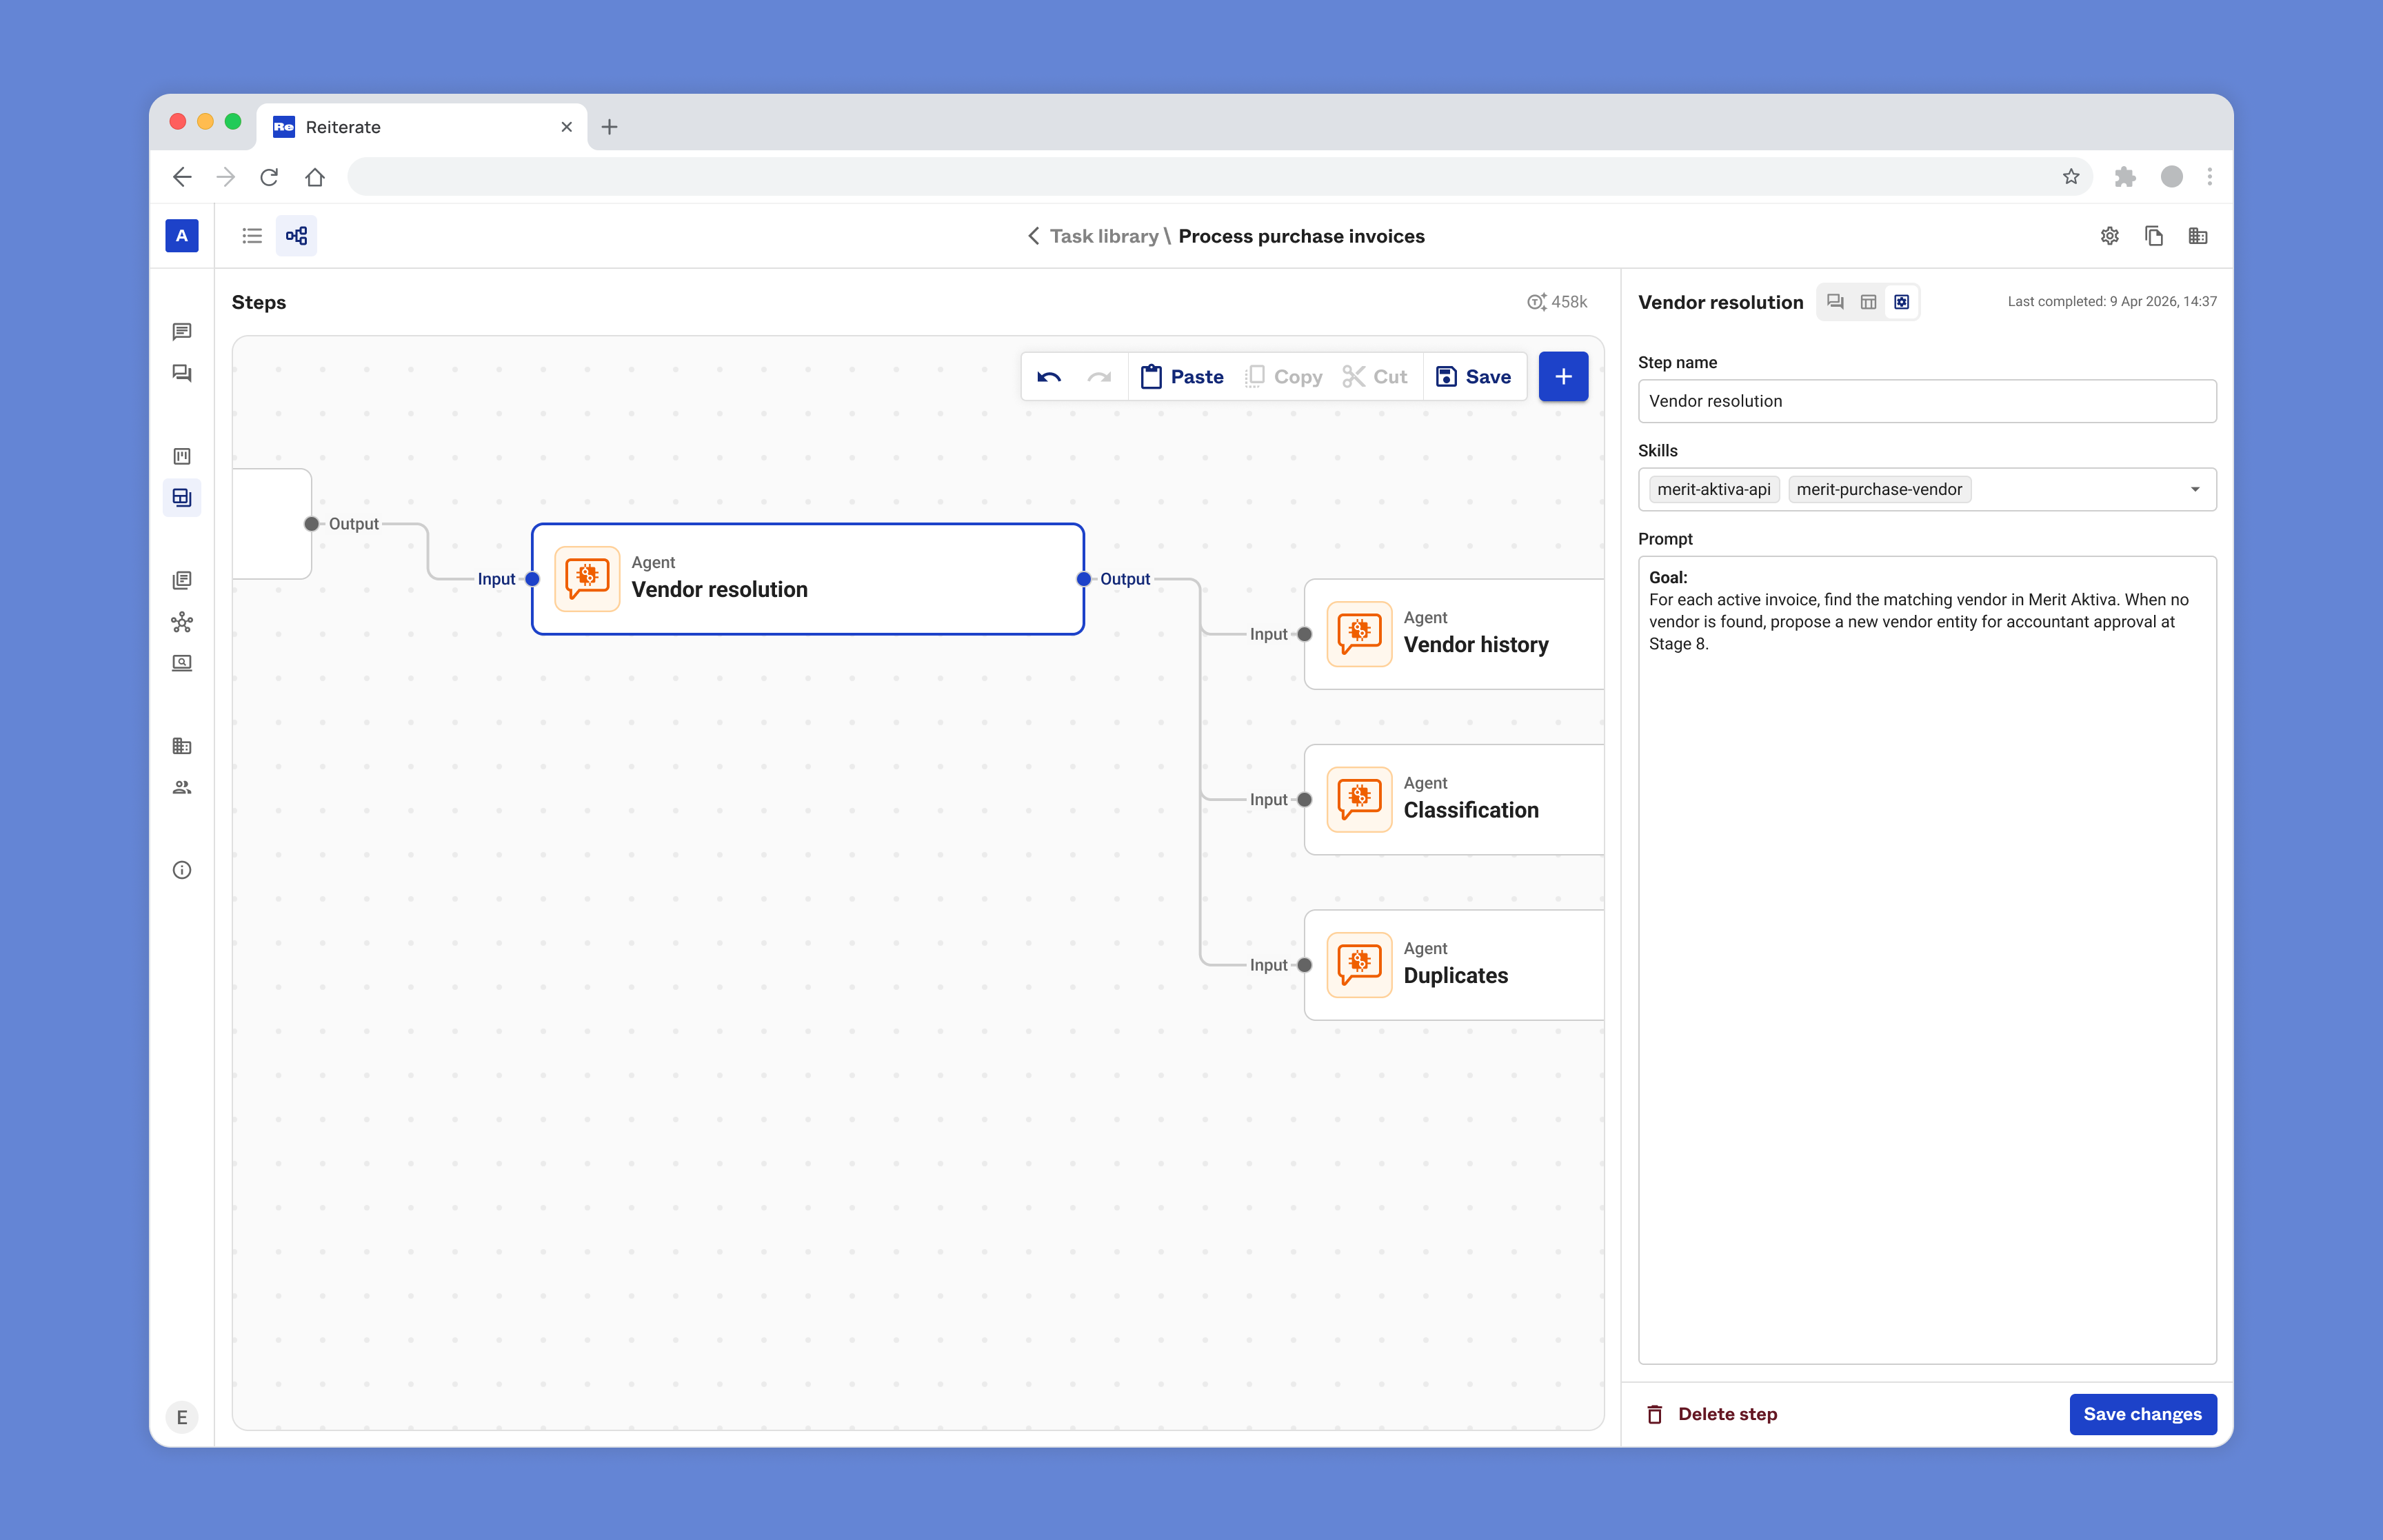This screenshot has width=2383, height=1540.
Task: Click the Classification Input connector dot
Action: (1305, 800)
